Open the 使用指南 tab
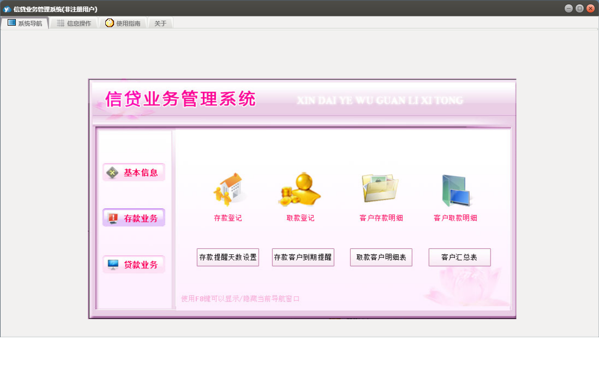Image resolution: width=599 pixels, height=389 pixels. (123, 23)
